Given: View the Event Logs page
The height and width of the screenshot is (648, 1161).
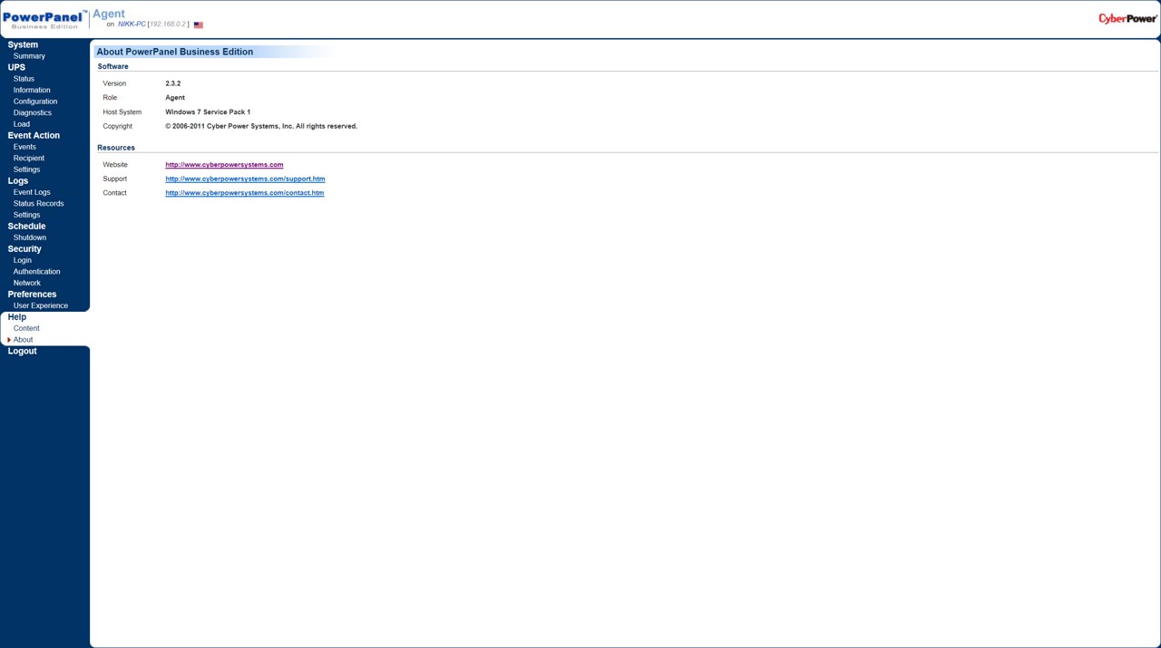Looking at the screenshot, I should (32, 192).
